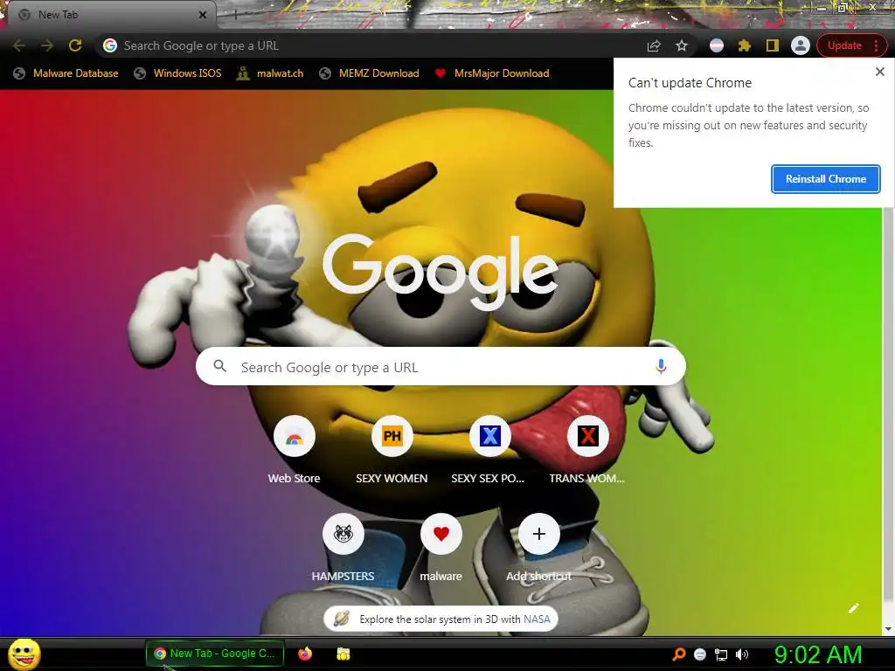
Task: Click the browser back arrow
Action: click(x=19, y=45)
